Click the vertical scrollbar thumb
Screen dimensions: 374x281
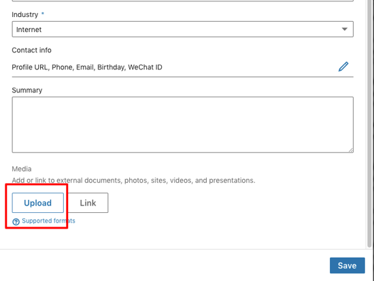pyautogui.click(x=369, y=123)
